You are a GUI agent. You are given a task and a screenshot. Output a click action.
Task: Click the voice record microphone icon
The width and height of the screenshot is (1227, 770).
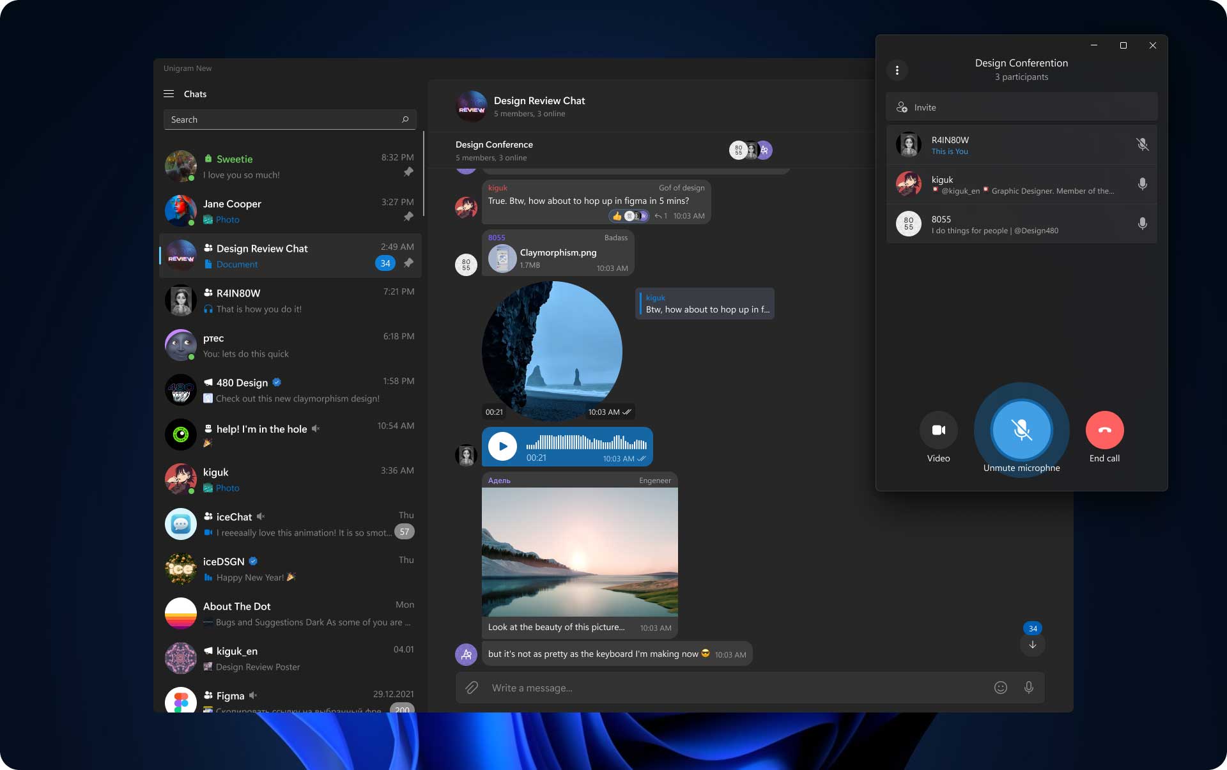pos(1029,688)
